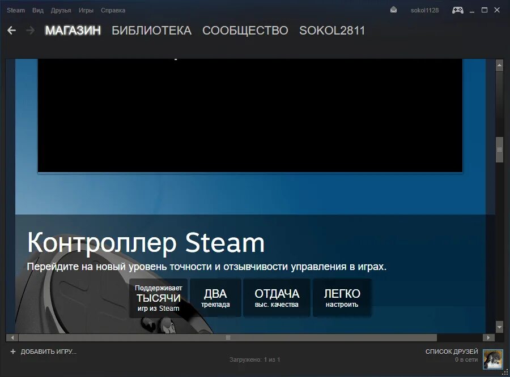The height and width of the screenshot is (377, 510).
Task: Click the vertical scrollbar thumb
Action: [x=499, y=149]
